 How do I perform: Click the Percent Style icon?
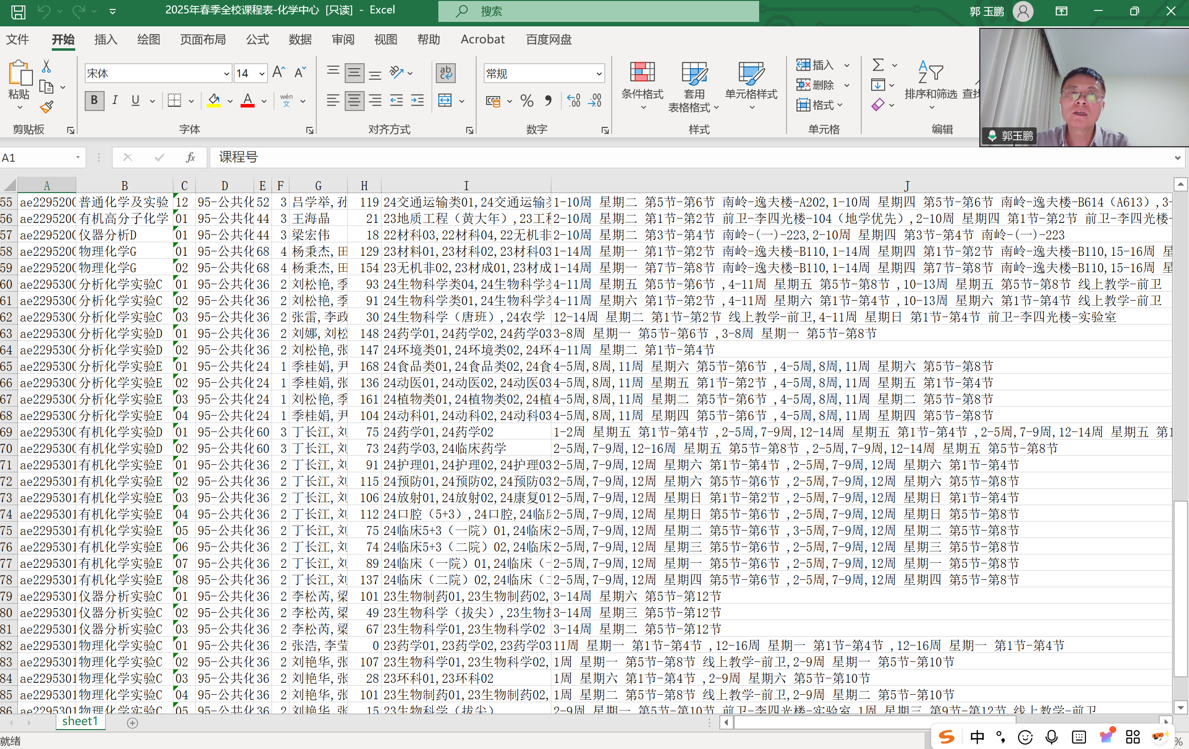[527, 101]
